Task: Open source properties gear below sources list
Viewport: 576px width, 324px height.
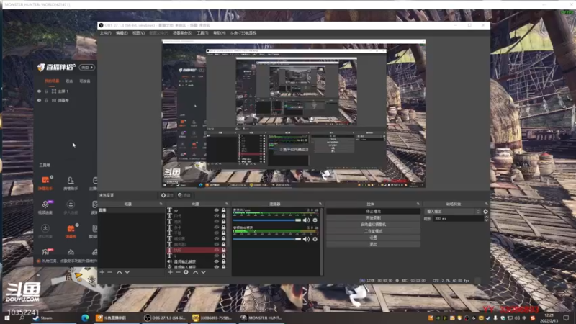Action: click(x=186, y=272)
